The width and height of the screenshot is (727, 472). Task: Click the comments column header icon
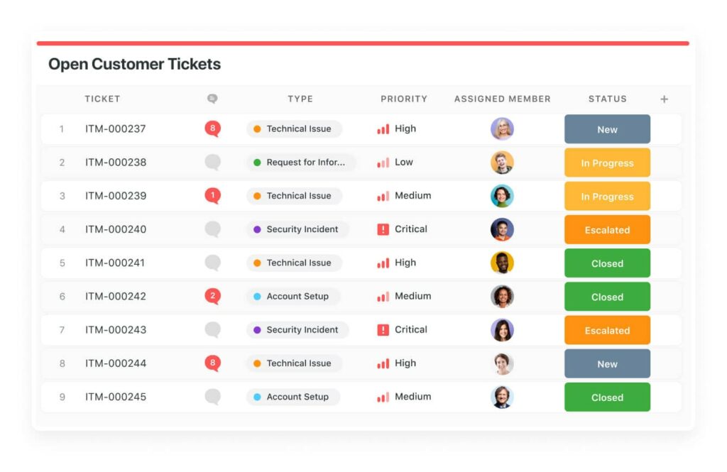[x=212, y=99]
